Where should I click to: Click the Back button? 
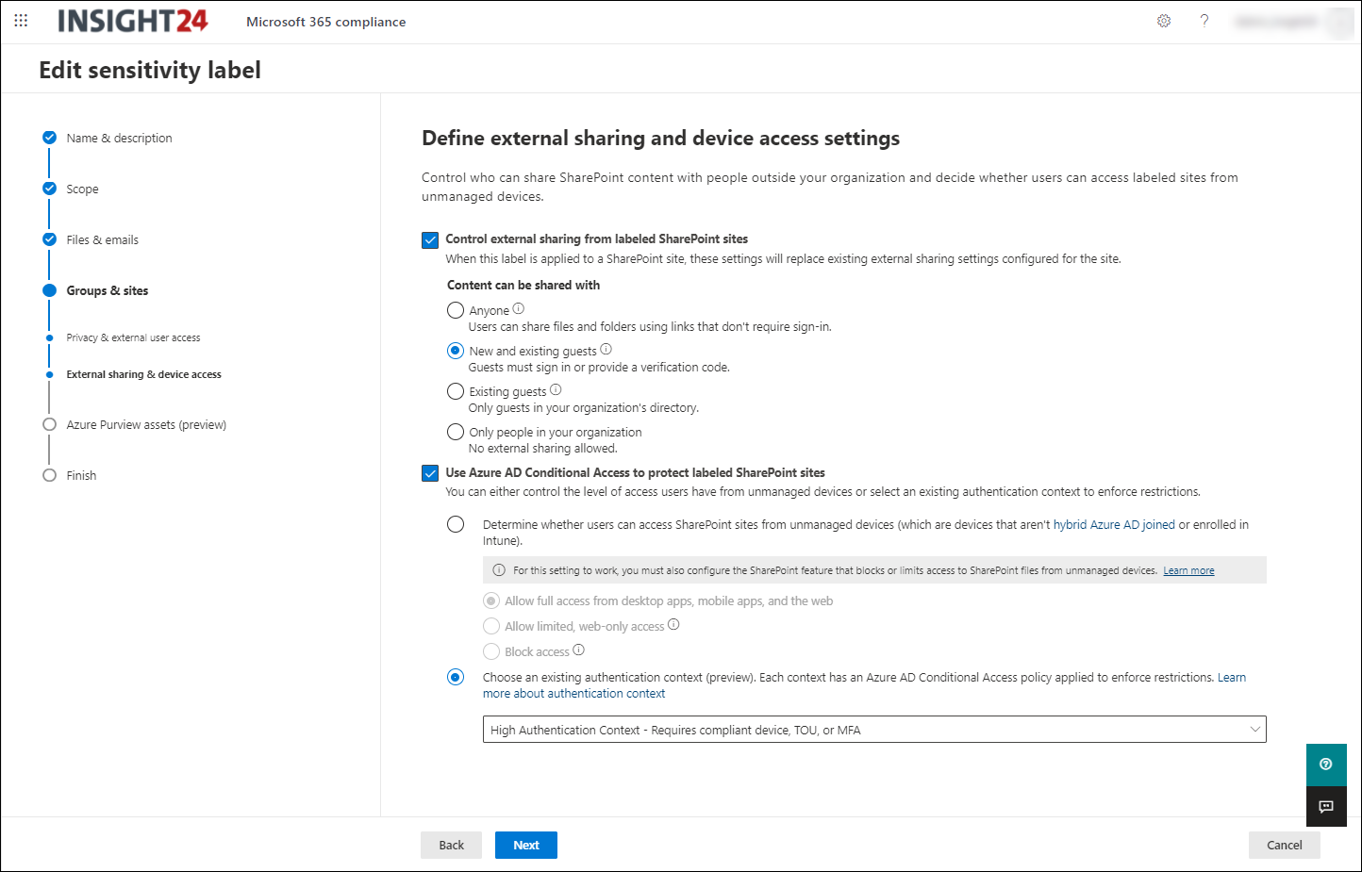click(451, 845)
